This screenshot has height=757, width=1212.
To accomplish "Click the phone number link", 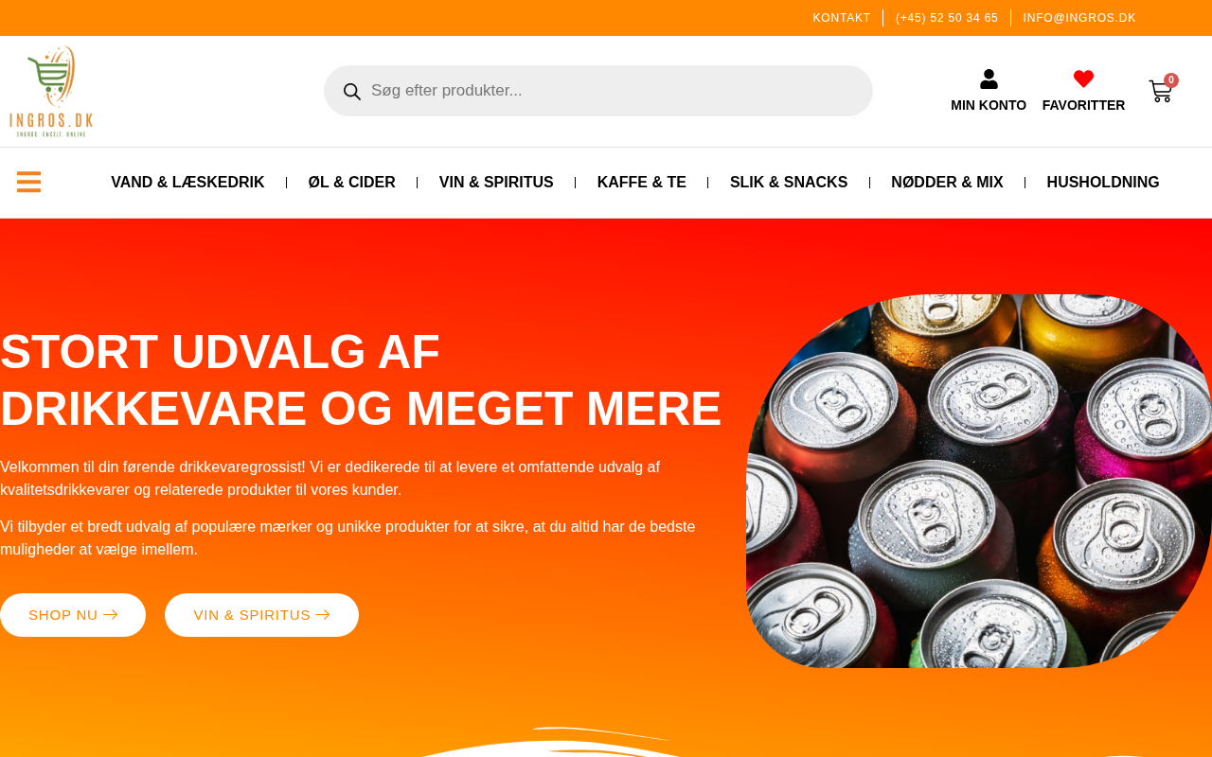I will tap(947, 18).
